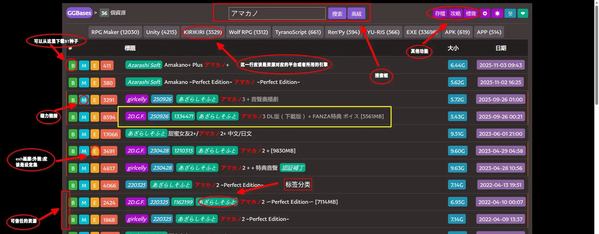This screenshot has width=599, height=234.
Task: Filter by Ren'Py (594) engine
Action: pos(344,32)
